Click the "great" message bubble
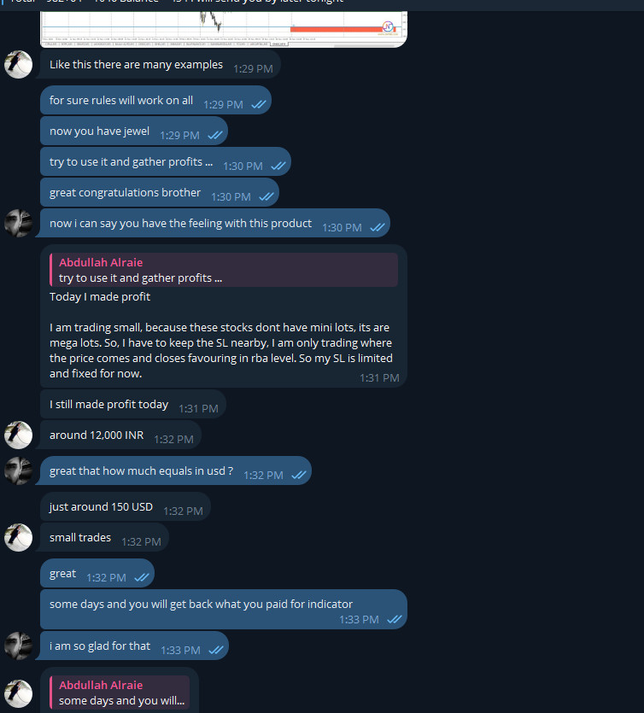Viewport: 644px width, 713px height. pyautogui.click(x=63, y=575)
